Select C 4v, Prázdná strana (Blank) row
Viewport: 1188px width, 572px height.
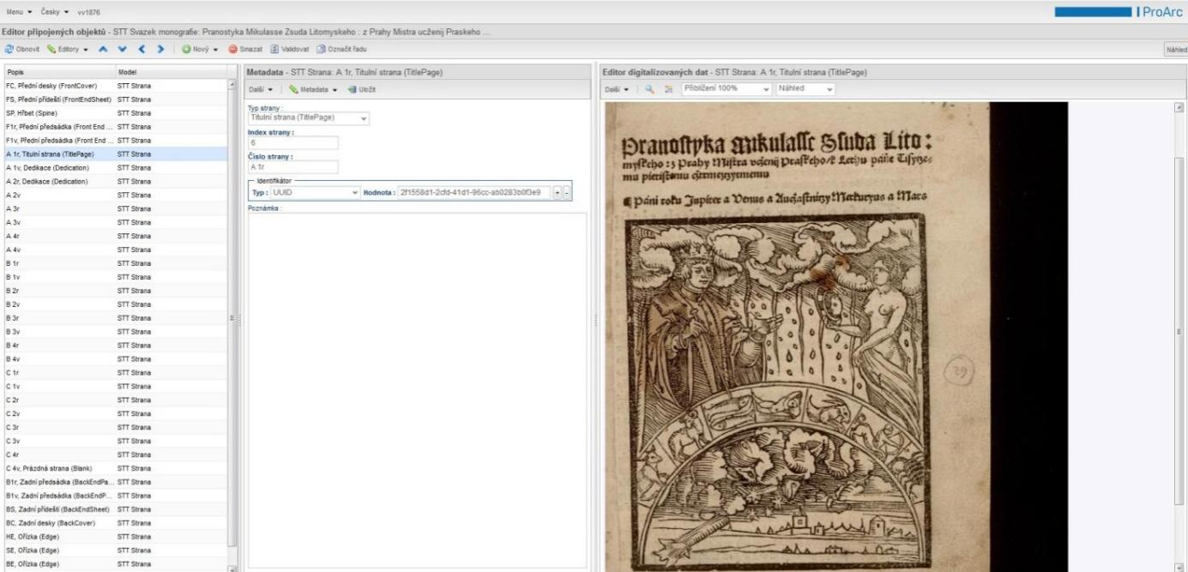click(x=115, y=468)
